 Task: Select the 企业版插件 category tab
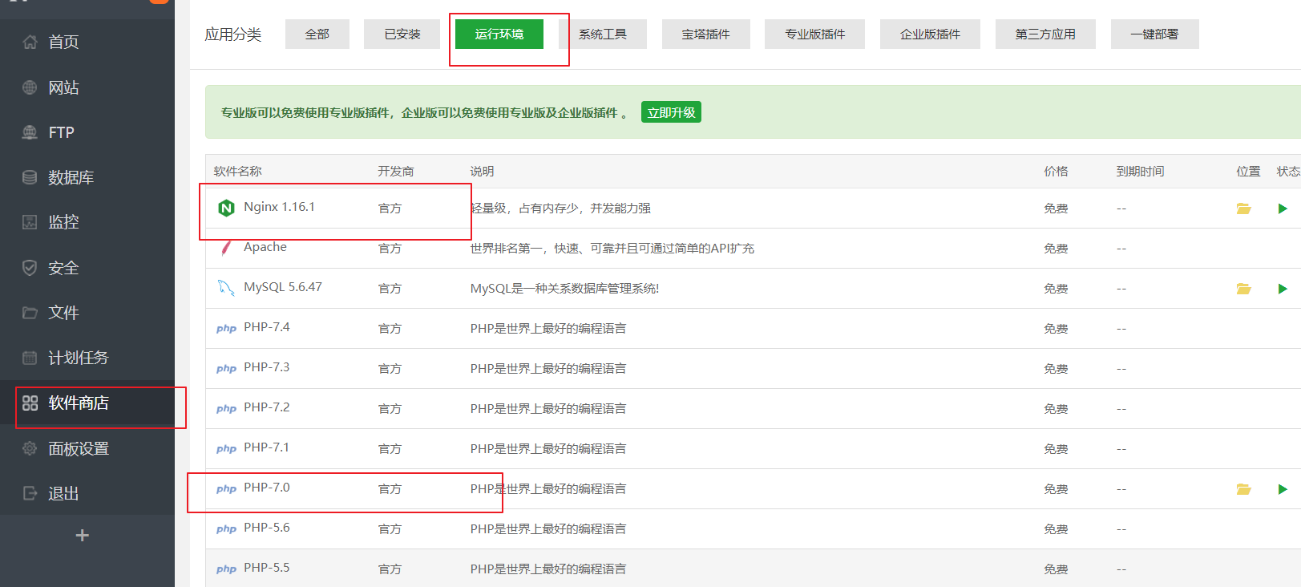[x=931, y=34]
